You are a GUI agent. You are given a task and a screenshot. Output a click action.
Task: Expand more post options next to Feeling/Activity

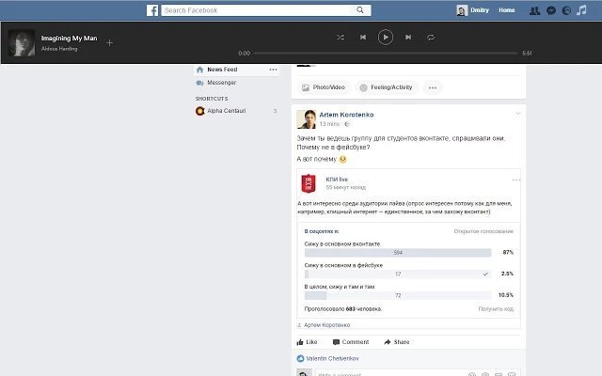(x=433, y=87)
